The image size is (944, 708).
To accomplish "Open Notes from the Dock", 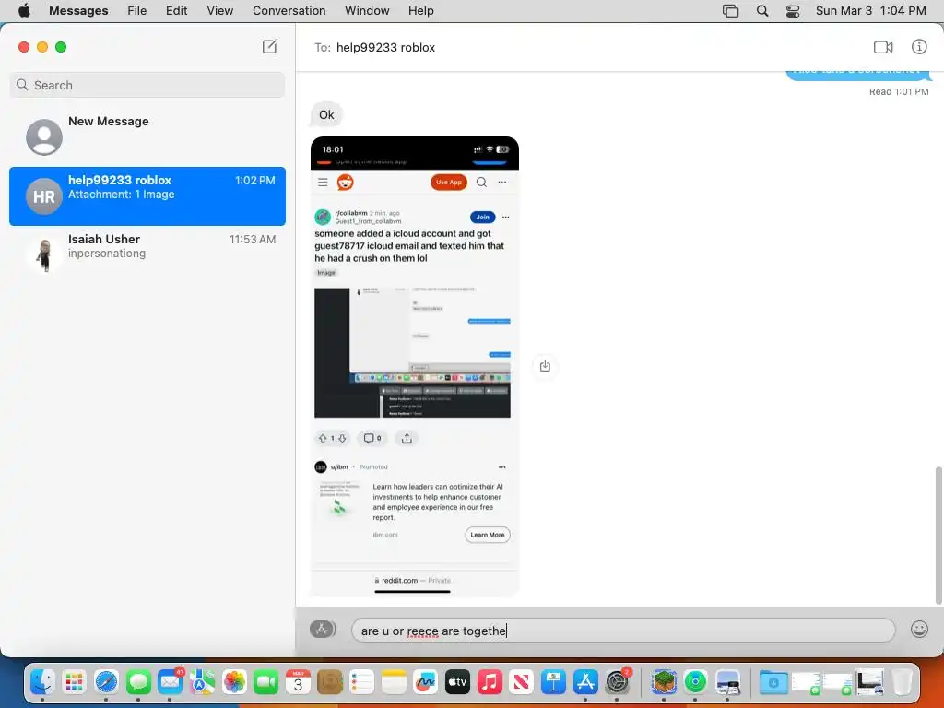I will (394, 681).
